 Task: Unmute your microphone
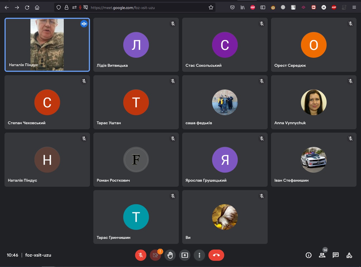pos(141,255)
